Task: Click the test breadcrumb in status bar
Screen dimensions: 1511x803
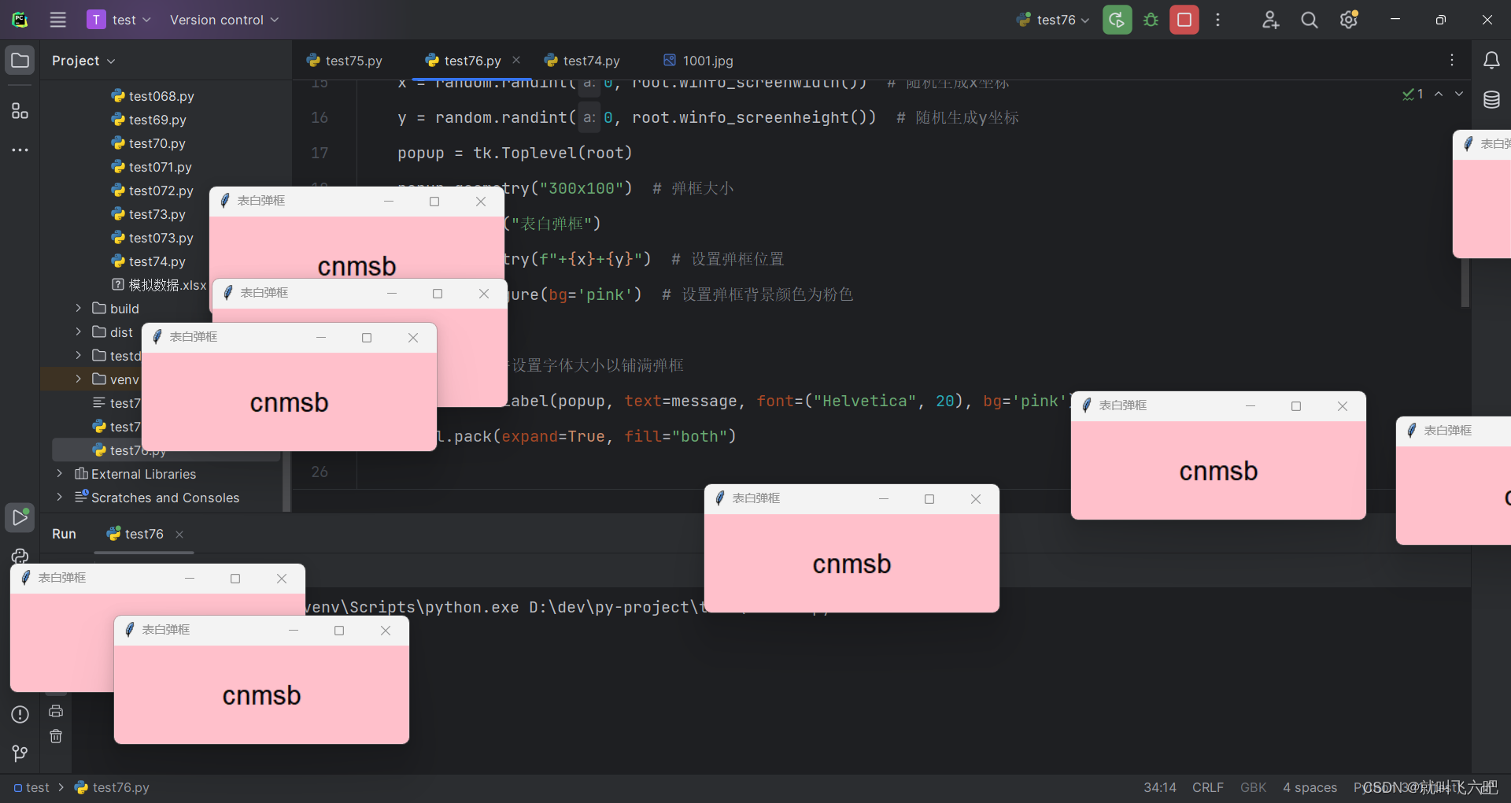Action: [31, 787]
